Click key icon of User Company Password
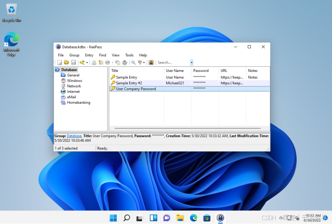This screenshot has width=332, height=224. (113, 89)
